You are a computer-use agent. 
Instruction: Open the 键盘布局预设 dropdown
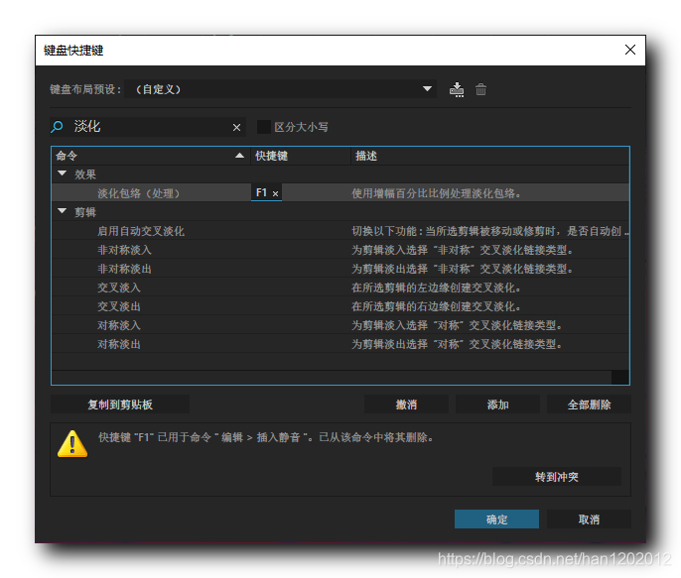pos(280,89)
